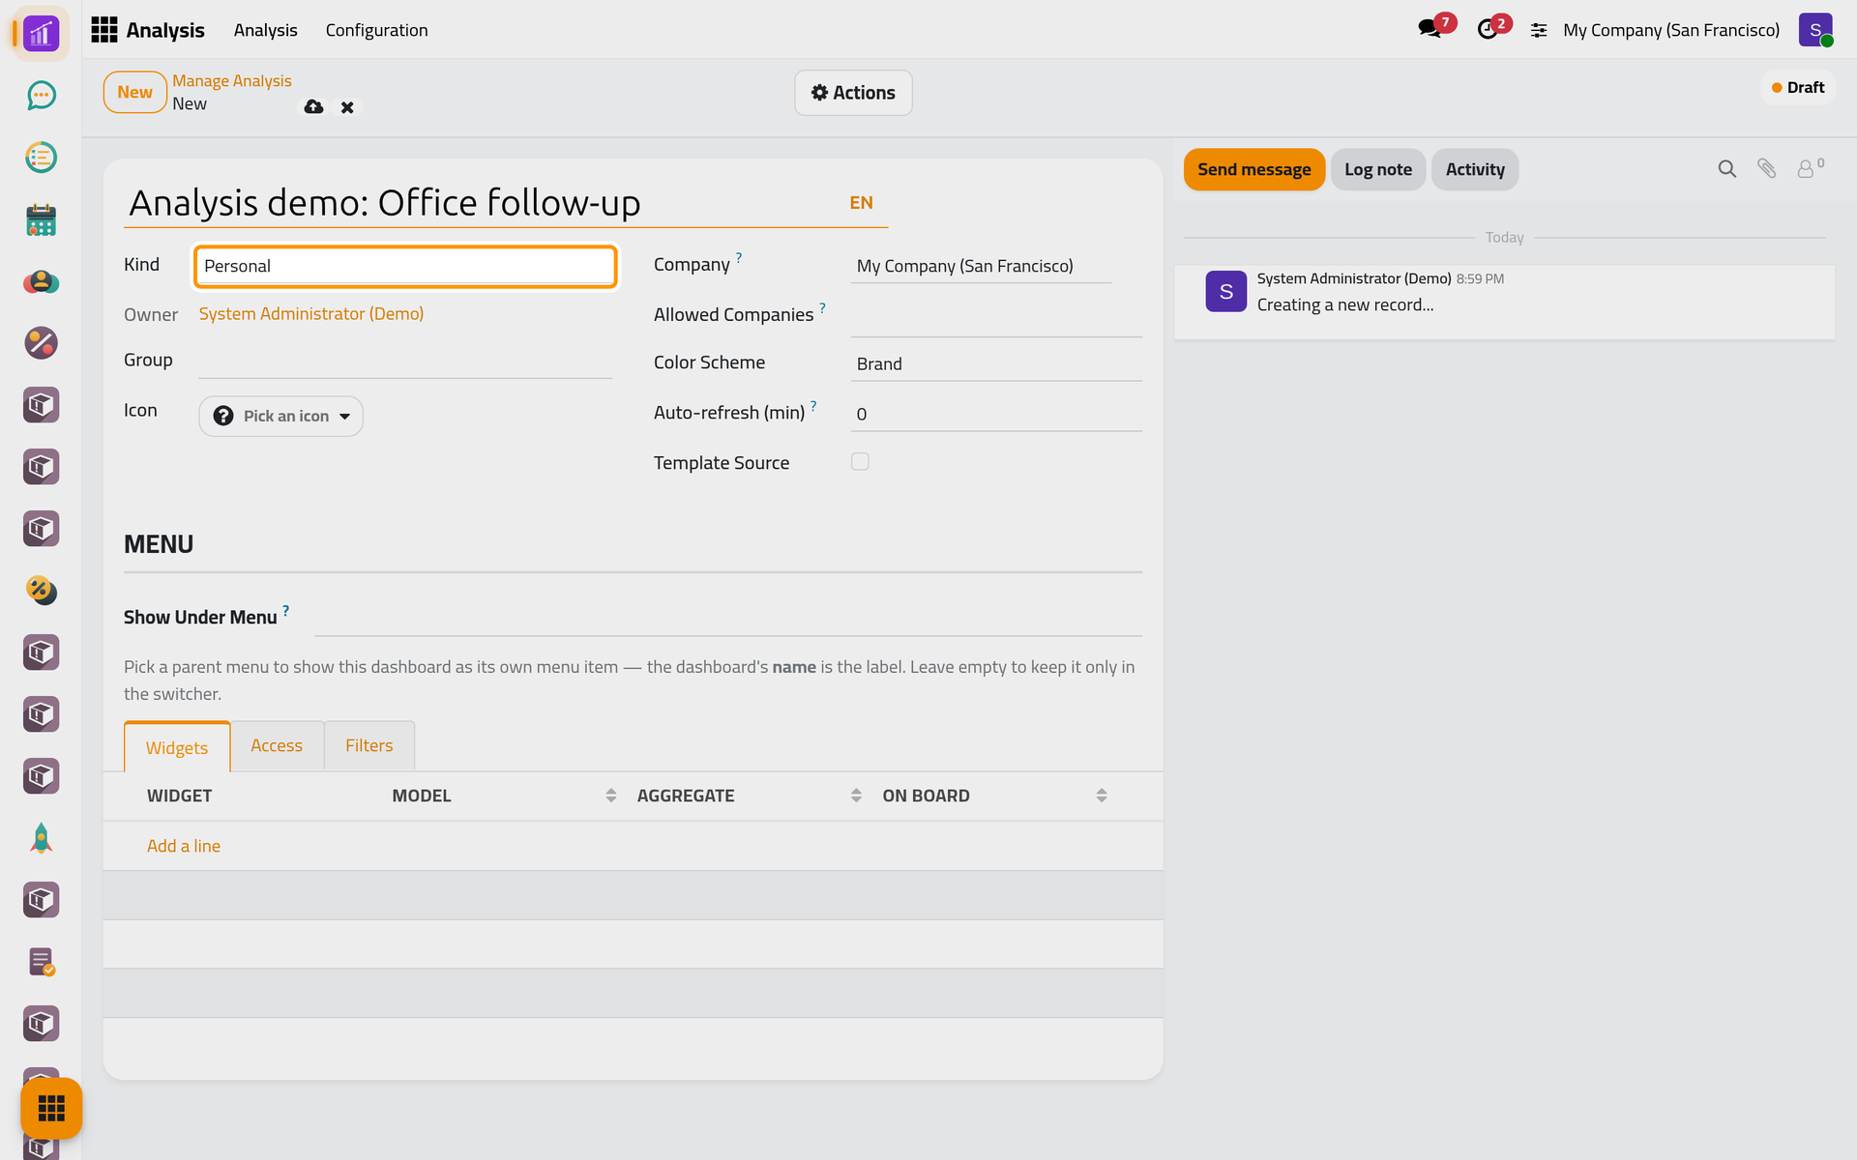Click the Analysis app title in navbar
The width and height of the screenshot is (1857, 1160).
click(x=165, y=30)
